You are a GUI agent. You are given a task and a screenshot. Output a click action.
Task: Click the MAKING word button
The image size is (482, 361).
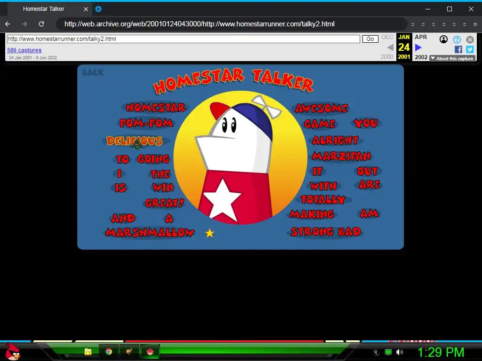[x=312, y=214]
